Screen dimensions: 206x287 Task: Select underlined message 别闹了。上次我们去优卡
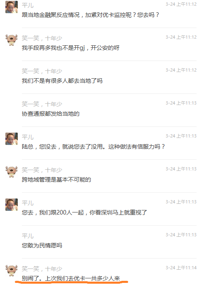click(x=71, y=278)
